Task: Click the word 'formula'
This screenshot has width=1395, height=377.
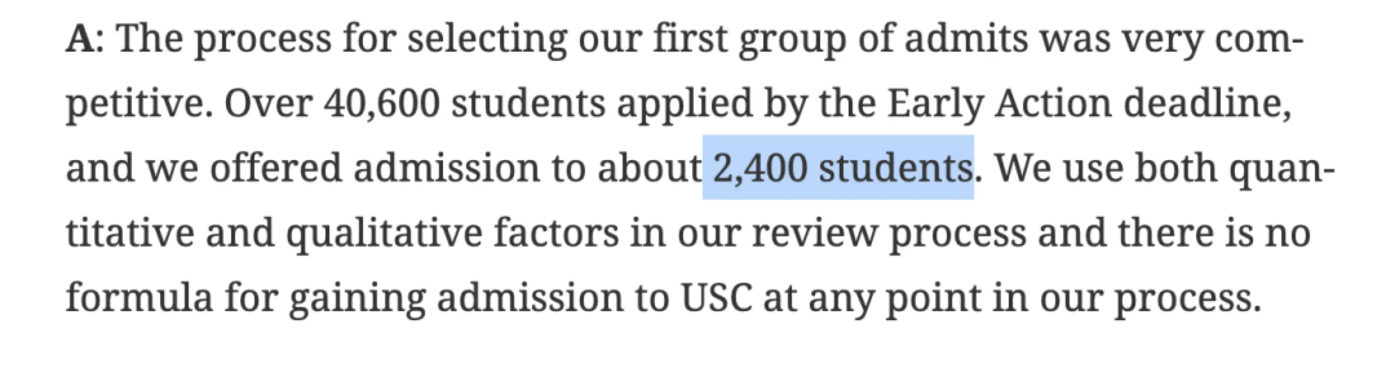Action: coord(139,298)
